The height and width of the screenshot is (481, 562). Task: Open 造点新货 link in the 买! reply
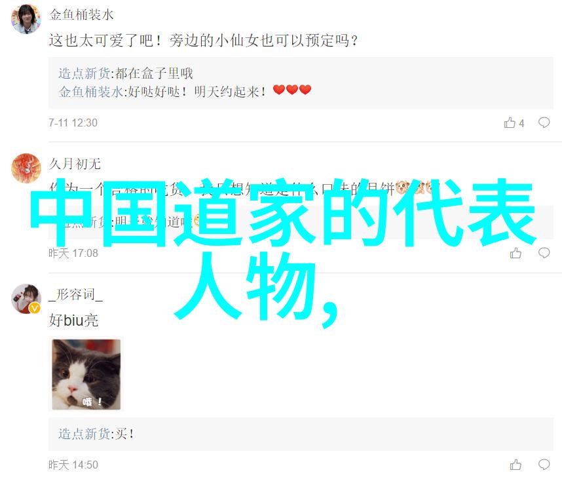point(84,434)
